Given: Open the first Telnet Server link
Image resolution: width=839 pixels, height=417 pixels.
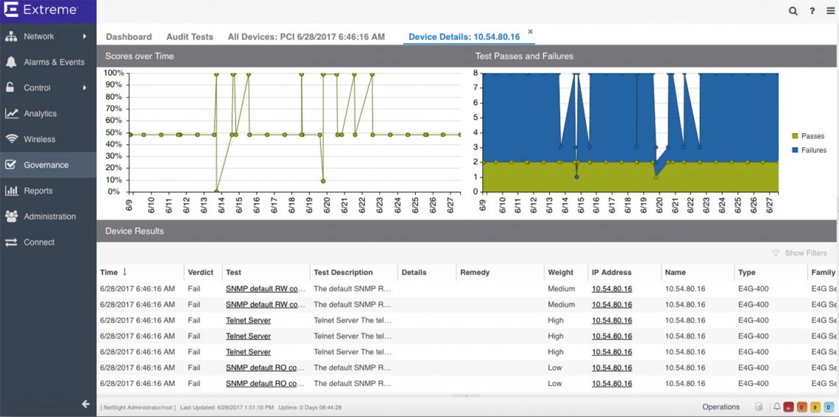Looking at the screenshot, I should click(248, 320).
